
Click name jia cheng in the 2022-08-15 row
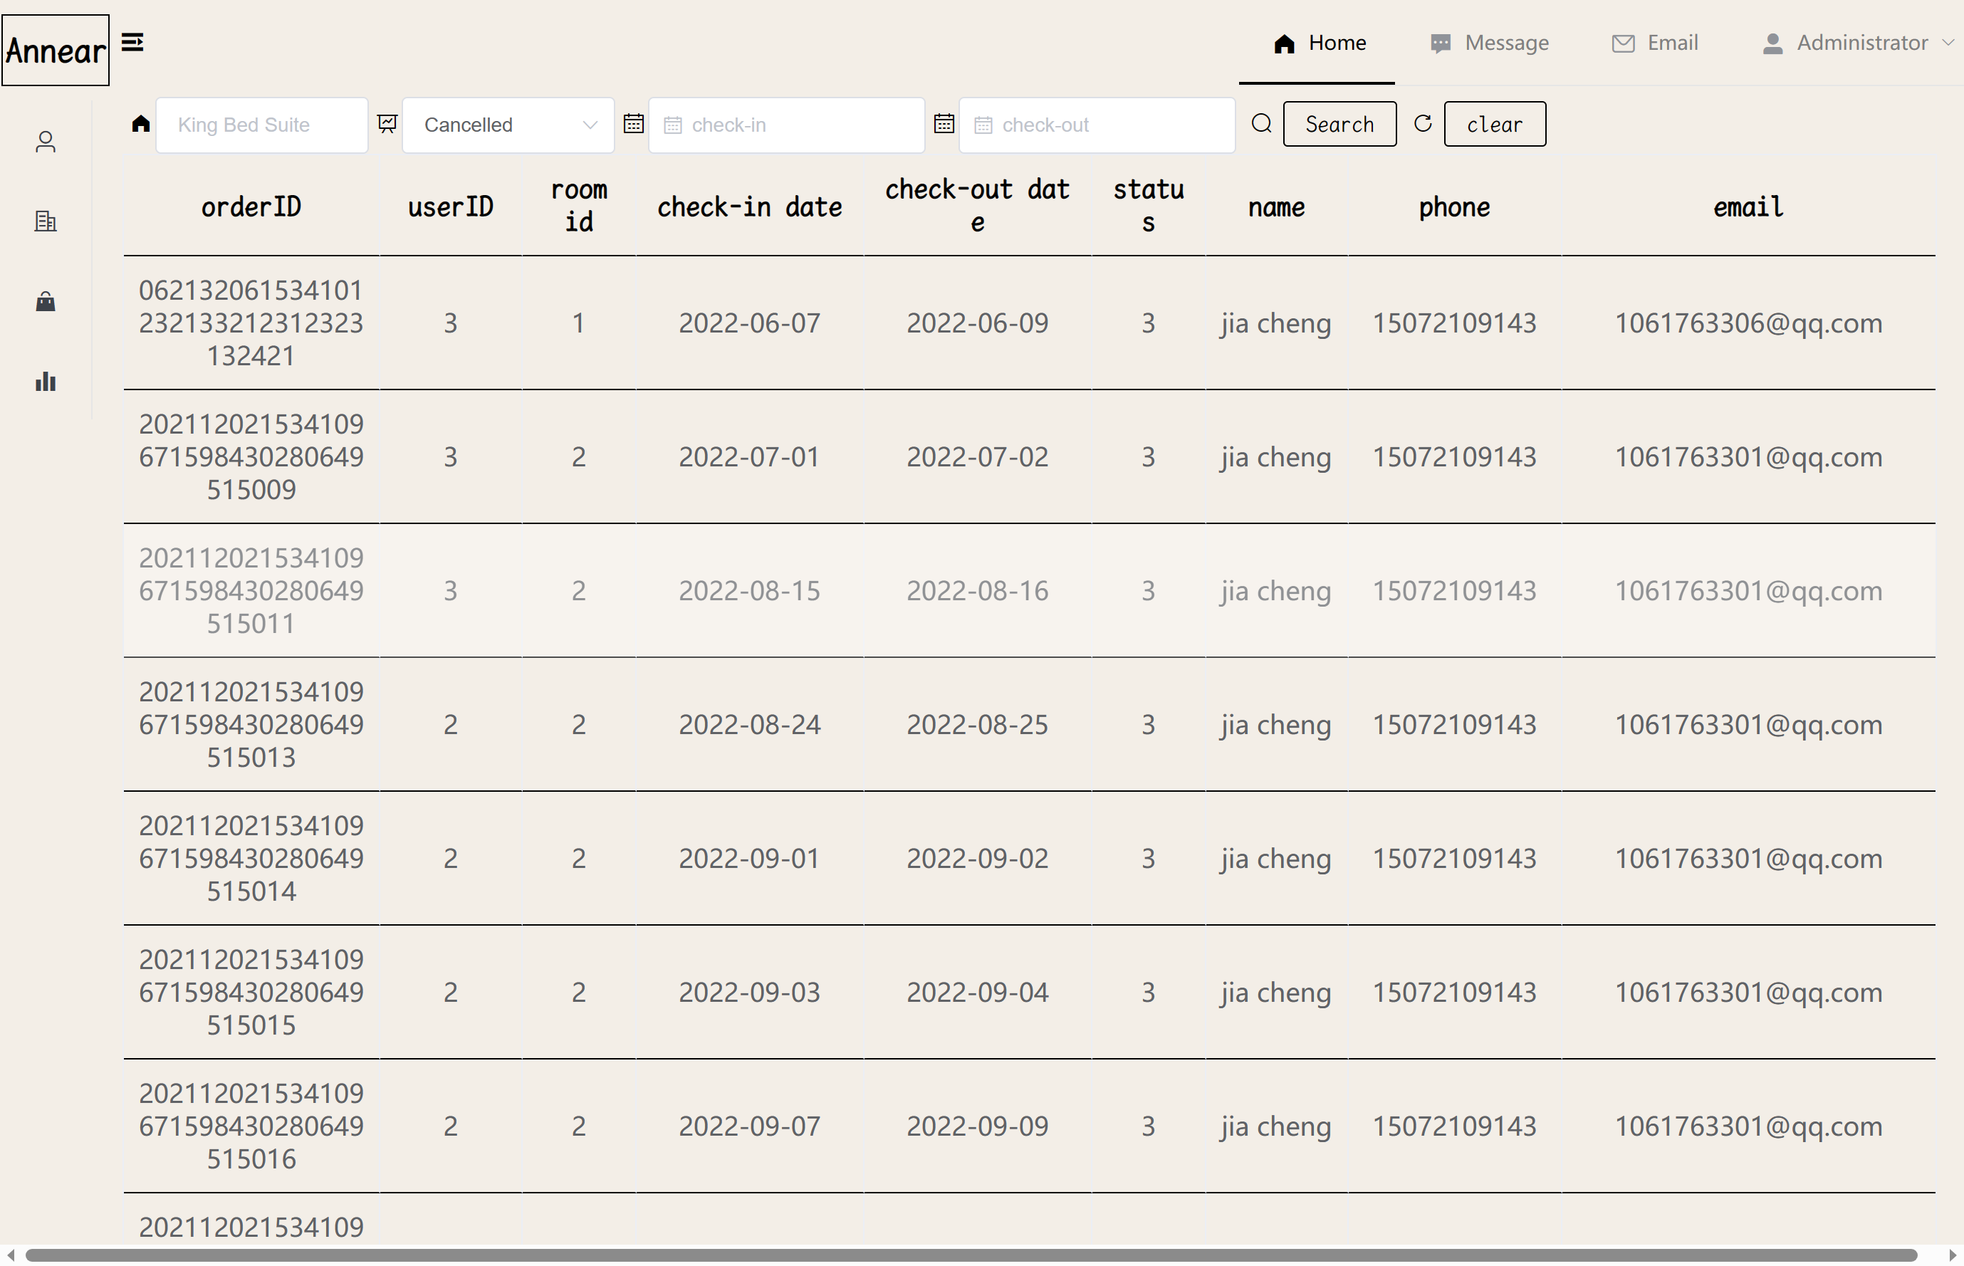coord(1276,591)
